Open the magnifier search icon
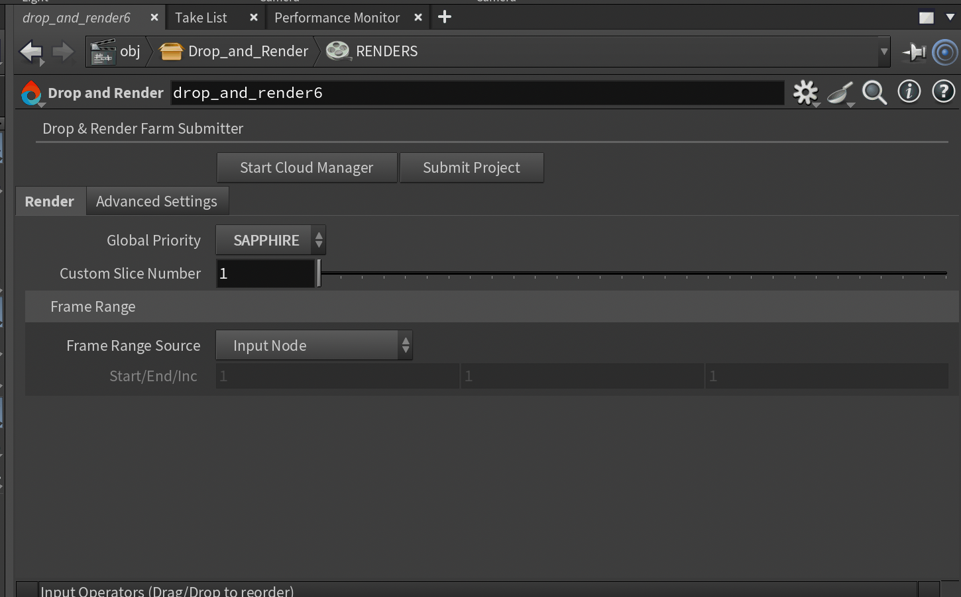This screenshot has width=961, height=597. point(874,92)
